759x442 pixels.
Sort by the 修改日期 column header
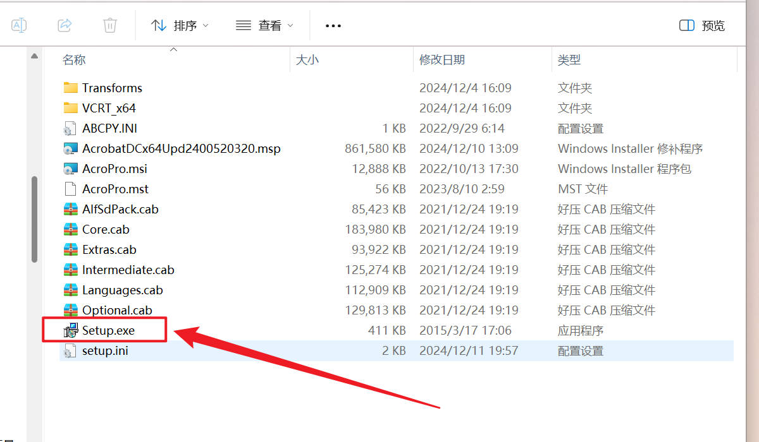442,60
